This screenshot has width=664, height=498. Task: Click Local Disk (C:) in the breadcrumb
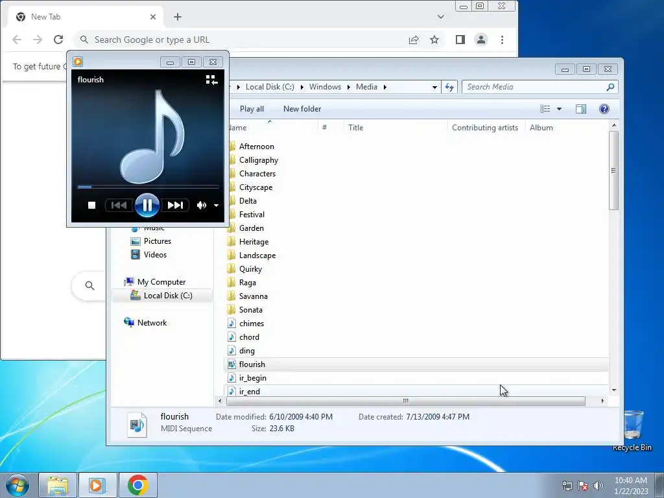270,87
